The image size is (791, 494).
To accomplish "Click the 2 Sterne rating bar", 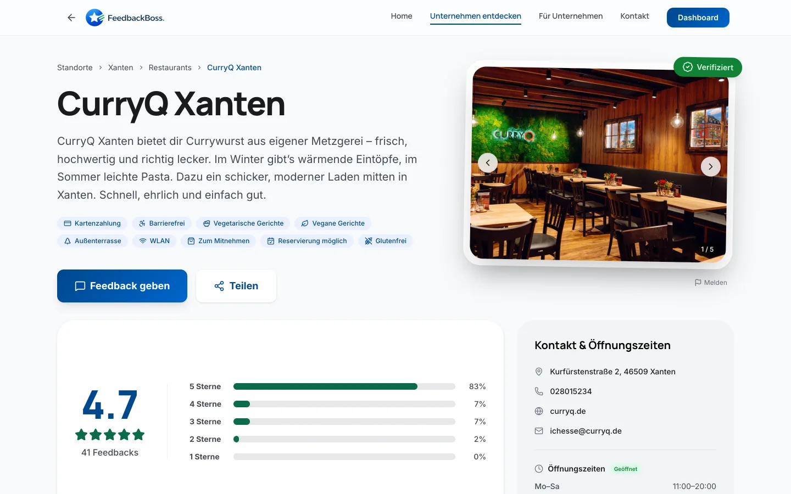I will click(344, 439).
